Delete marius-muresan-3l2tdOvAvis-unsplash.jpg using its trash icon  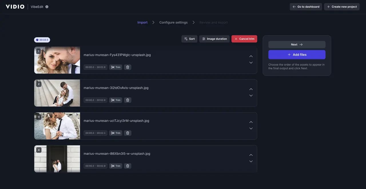(x=128, y=100)
